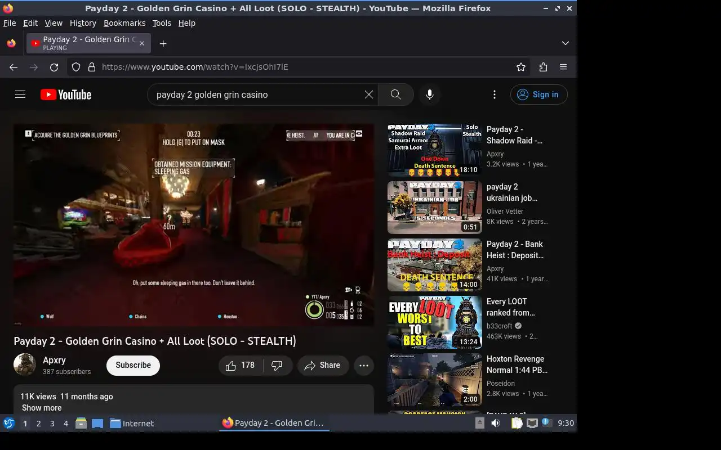Open the Internet taskbar folder
Viewport: 721px width, 450px height.
tap(132, 424)
